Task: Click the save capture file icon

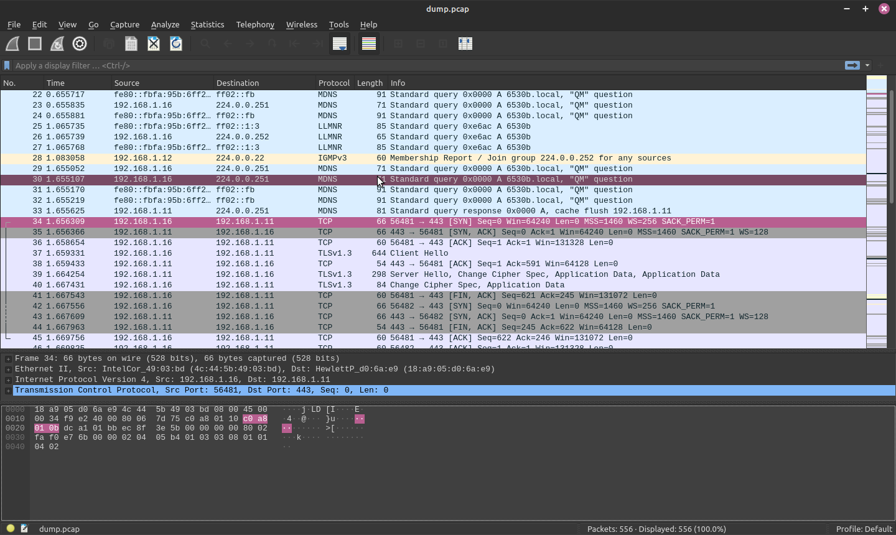Action: point(131,44)
